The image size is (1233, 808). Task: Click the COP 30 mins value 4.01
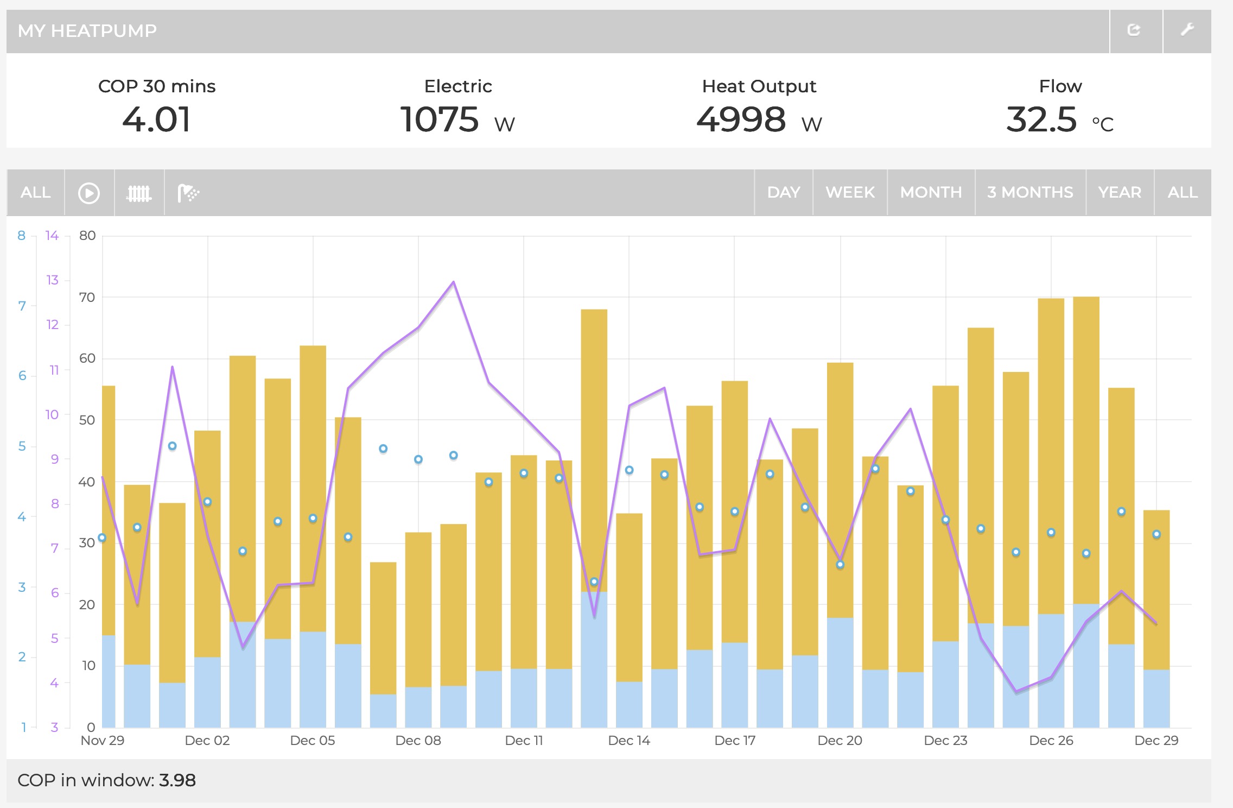(x=156, y=119)
